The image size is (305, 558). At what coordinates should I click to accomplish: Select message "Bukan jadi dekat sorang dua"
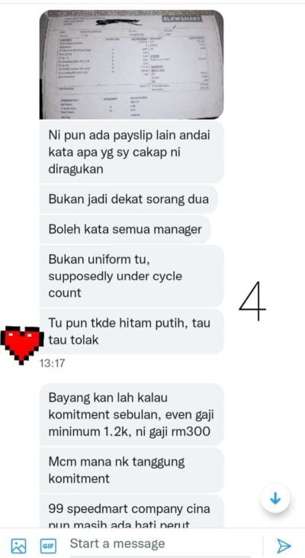[x=128, y=199]
